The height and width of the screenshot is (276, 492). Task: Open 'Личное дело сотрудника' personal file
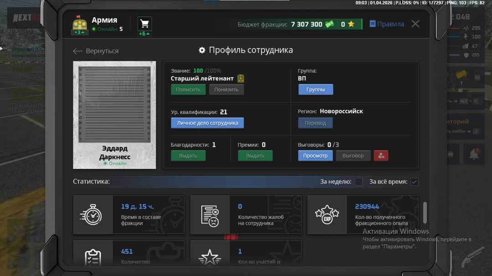[x=207, y=123]
